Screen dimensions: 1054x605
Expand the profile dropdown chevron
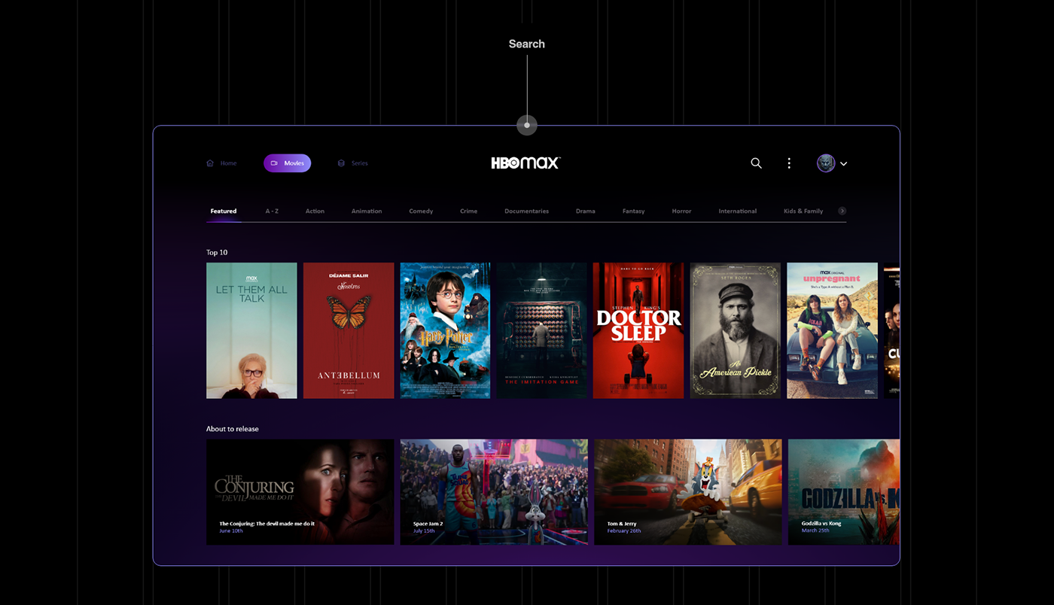click(844, 164)
